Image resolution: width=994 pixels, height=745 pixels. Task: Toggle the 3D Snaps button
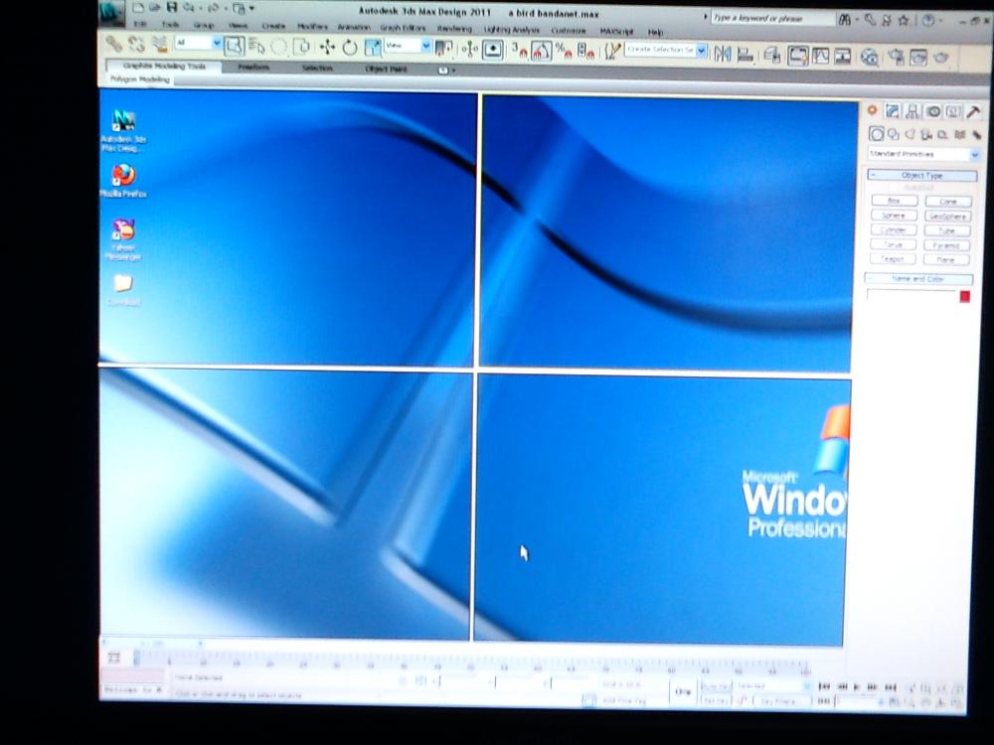[x=519, y=50]
